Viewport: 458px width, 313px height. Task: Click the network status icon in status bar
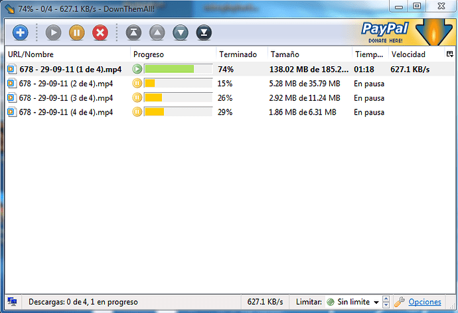click(x=12, y=301)
